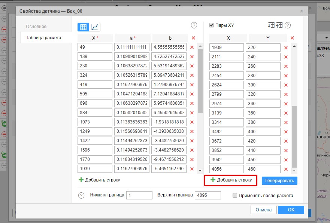Click Добавить строку under calculation table
330x223 pixels.
[x=99, y=180]
